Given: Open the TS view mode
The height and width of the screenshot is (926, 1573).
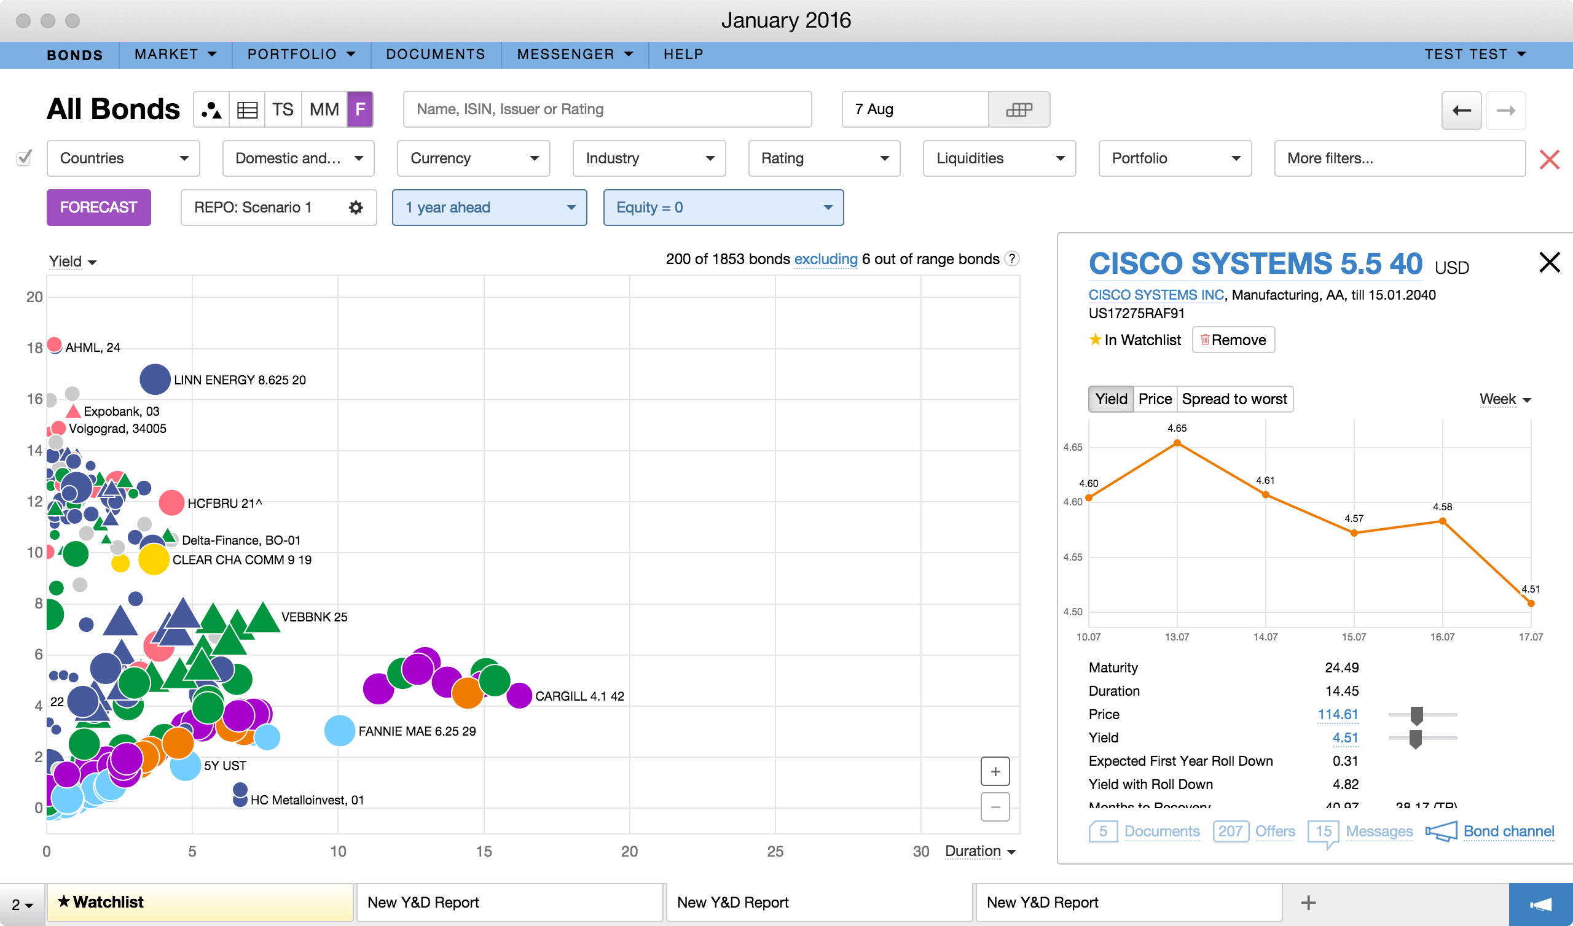Looking at the screenshot, I should pyautogui.click(x=283, y=110).
